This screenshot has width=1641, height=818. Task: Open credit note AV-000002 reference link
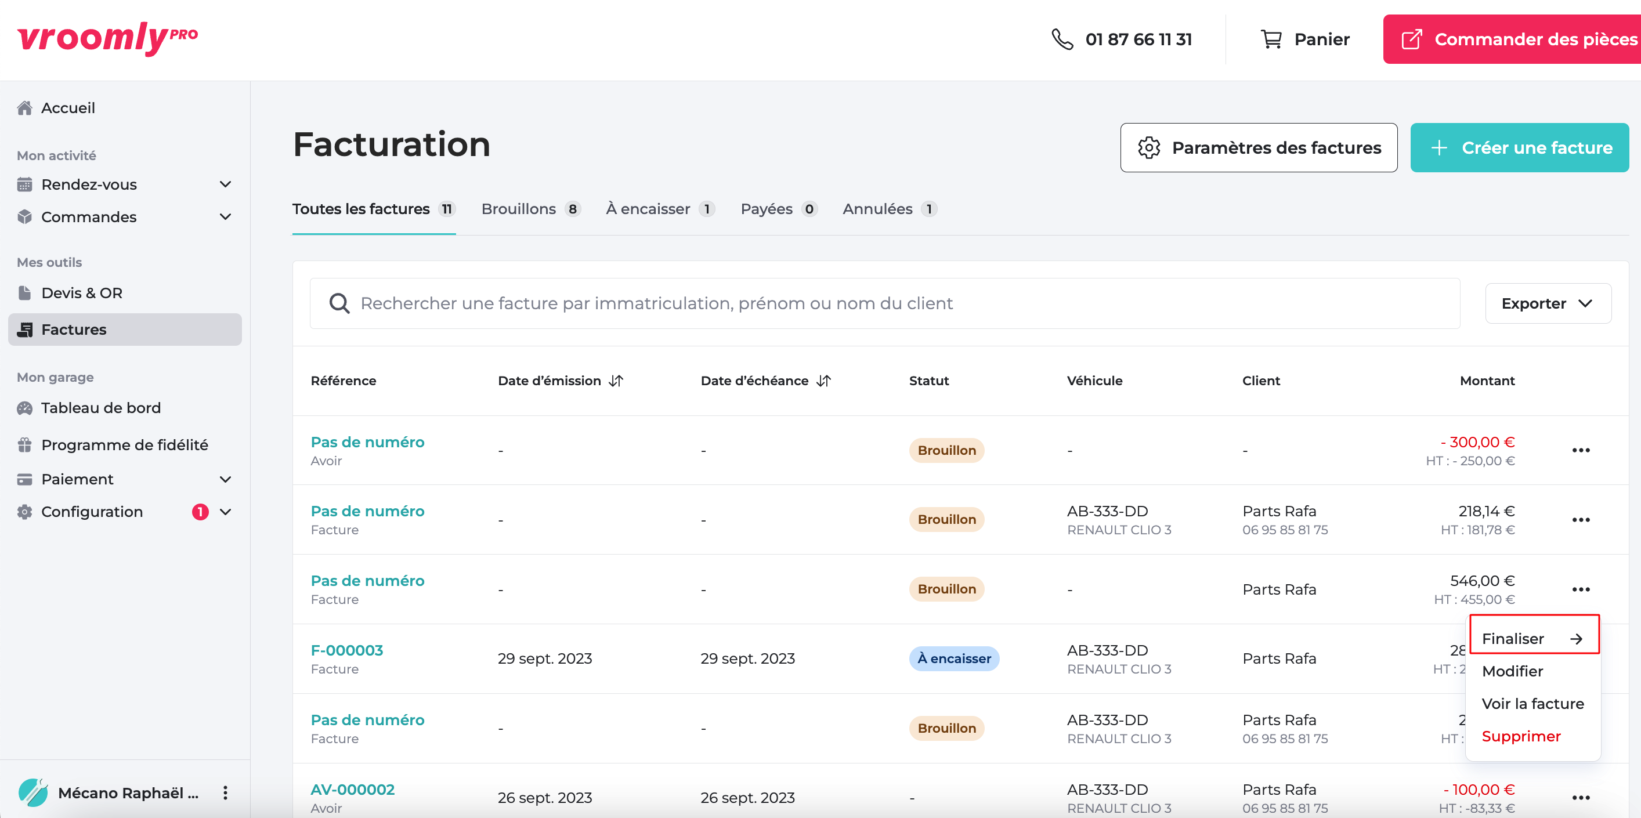pyautogui.click(x=352, y=790)
